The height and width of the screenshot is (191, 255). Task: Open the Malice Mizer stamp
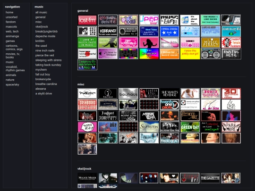[87, 178]
